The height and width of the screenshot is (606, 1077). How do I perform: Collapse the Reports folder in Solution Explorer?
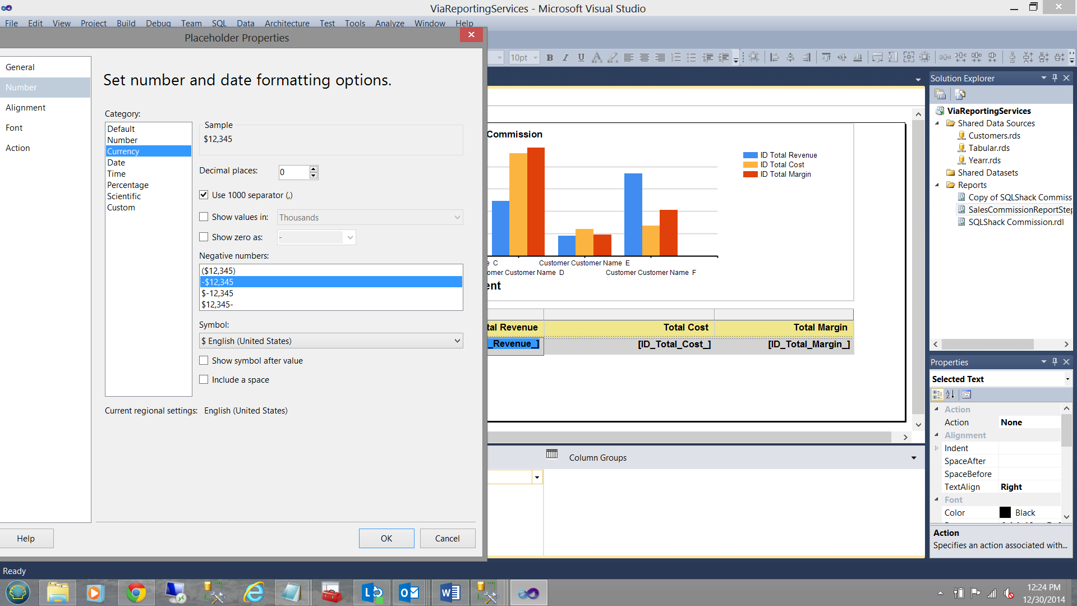pyautogui.click(x=937, y=185)
